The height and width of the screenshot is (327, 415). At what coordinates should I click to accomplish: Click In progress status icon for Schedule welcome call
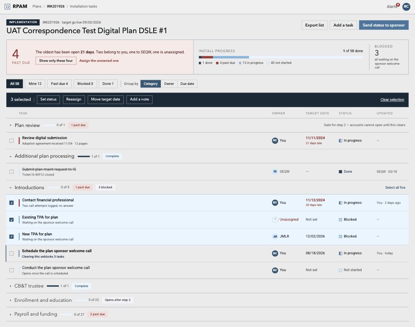tap(341, 253)
